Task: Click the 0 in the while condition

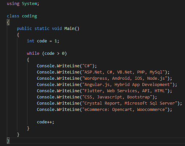Action: [63, 53]
